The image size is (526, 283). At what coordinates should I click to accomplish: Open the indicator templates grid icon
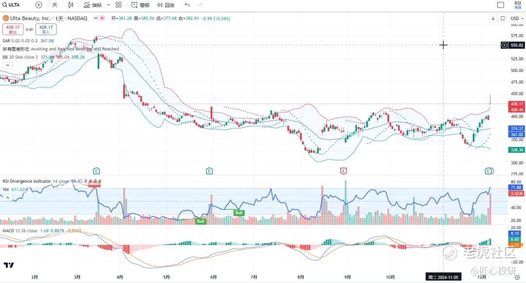[x=118, y=5]
